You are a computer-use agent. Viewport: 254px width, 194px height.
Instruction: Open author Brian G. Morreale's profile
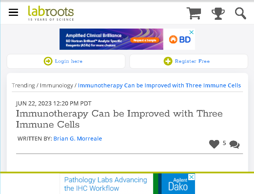(x=78, y=139)
